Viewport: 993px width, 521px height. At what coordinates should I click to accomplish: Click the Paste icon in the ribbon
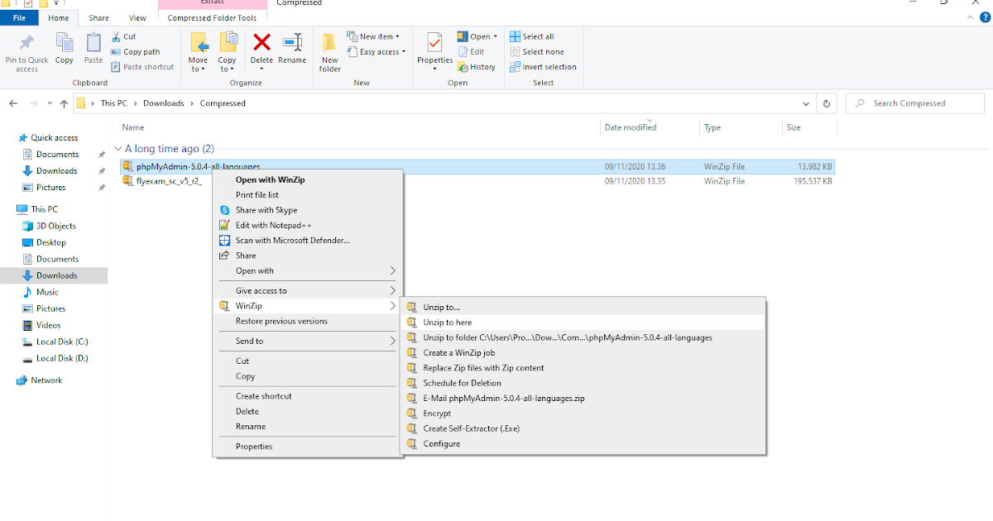(x=93, y=50)
